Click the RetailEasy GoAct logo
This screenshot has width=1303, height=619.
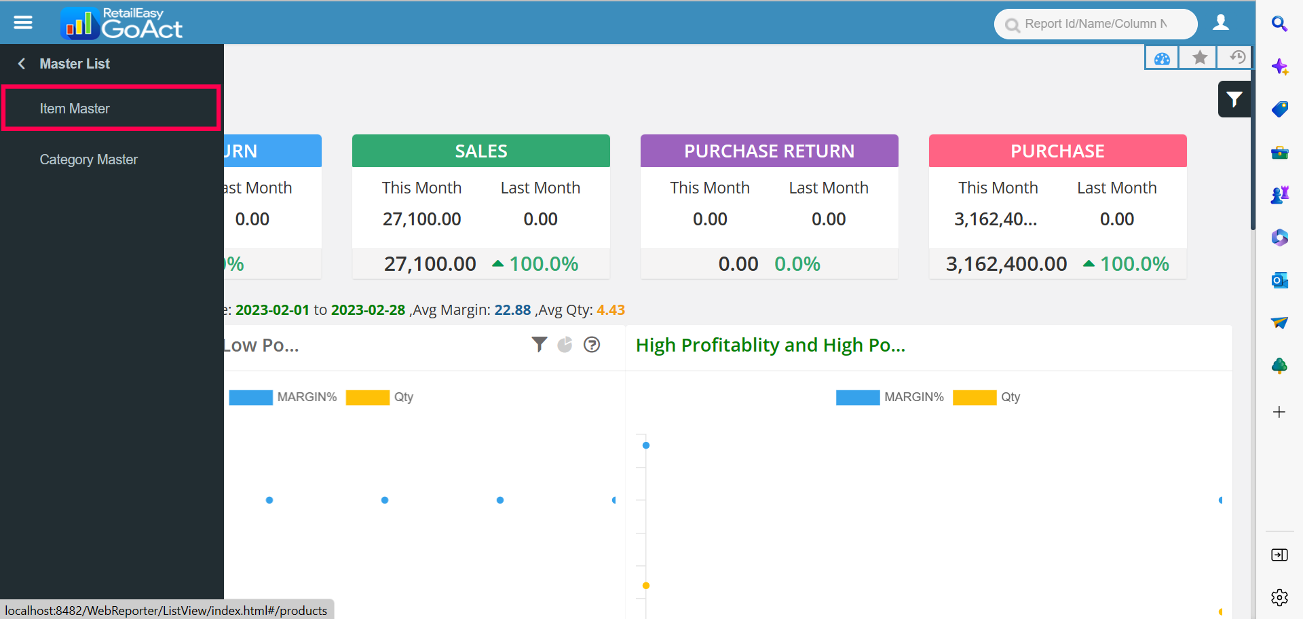click(x=122, y=23)
